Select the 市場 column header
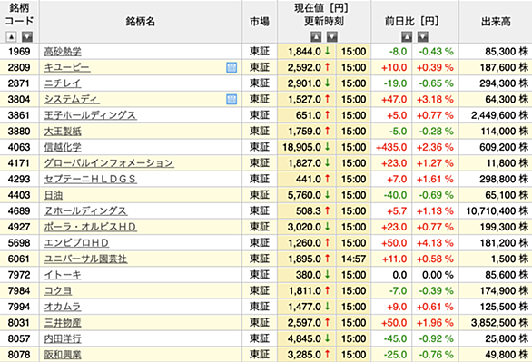This screenshot has width=532, height=362. (x=260, y=22)
